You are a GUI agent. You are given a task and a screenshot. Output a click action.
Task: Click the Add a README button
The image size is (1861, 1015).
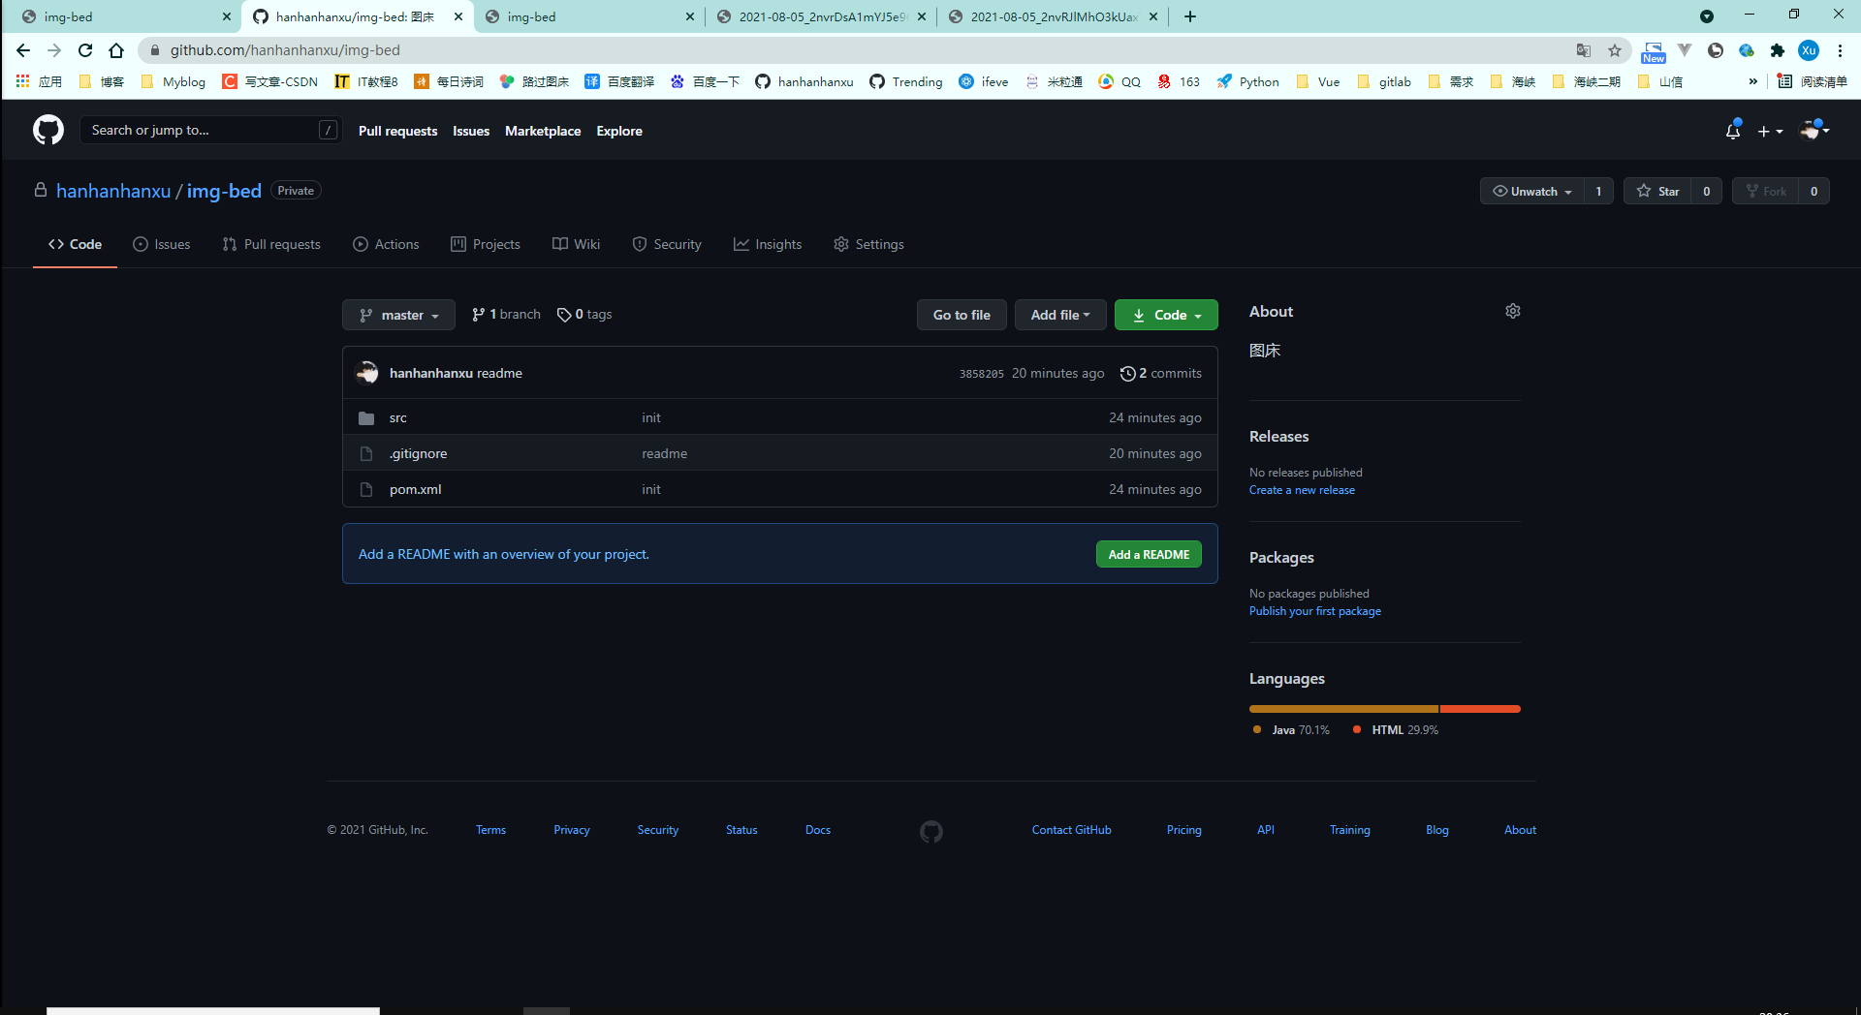coord(1149,554)
